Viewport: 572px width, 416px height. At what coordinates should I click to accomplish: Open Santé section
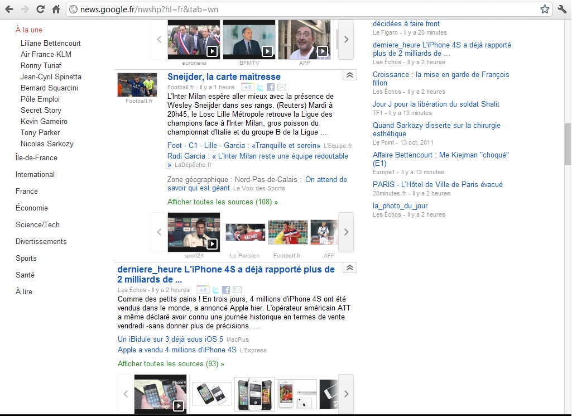[25, 275]
